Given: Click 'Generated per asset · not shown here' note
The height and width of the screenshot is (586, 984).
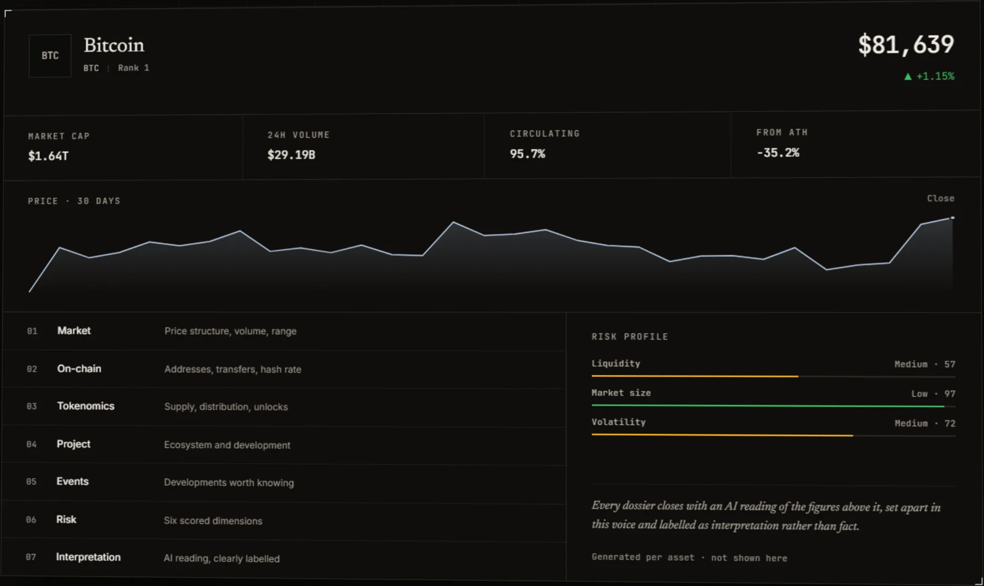Looking at the screenshot, I should pyautogui.click(x=689, y=558).
